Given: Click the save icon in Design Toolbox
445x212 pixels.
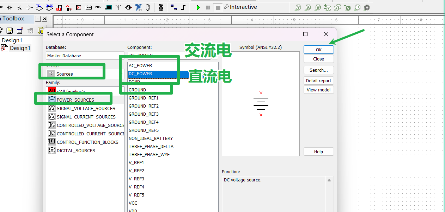Looking at the screenshot, I should [x=10, y=31].
